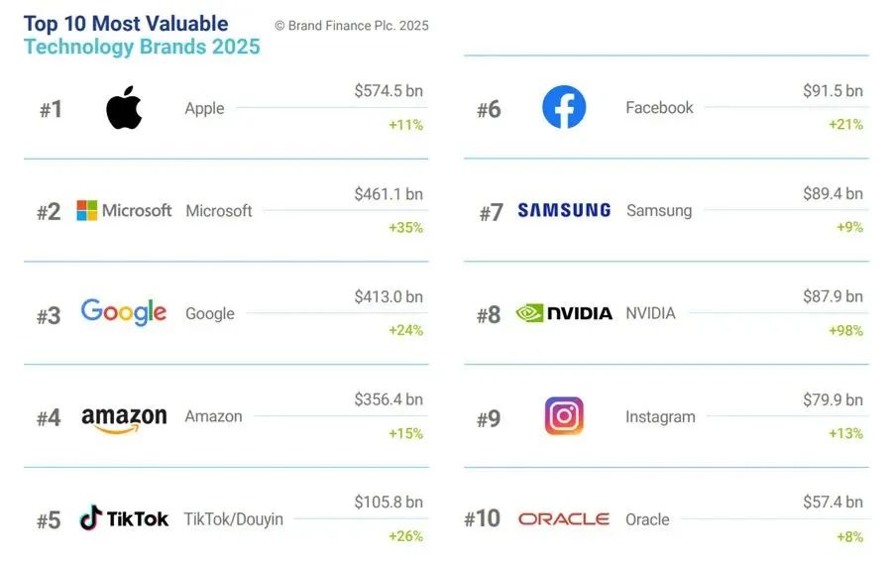Select the Instagram name label
The width and height of the screenshot is (892, 564).
(660, 417)
